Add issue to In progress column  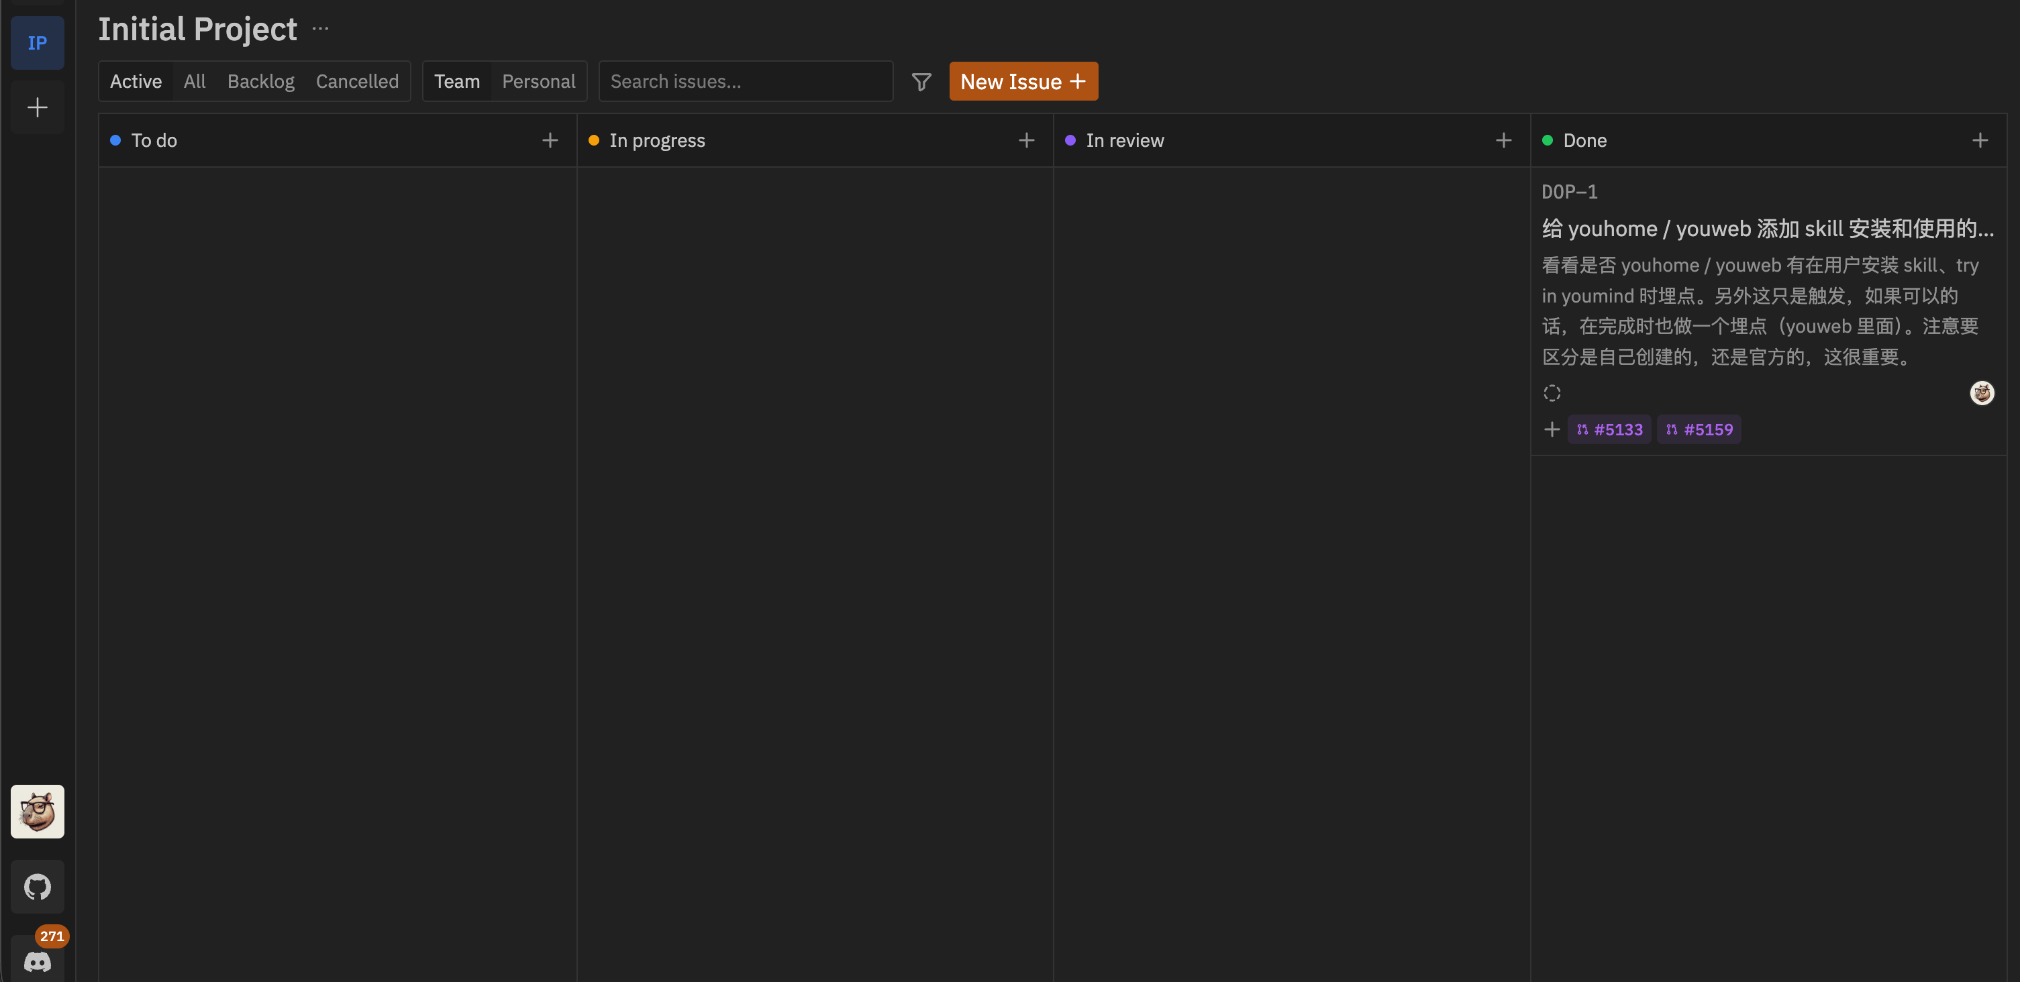tap(1027, 140)
